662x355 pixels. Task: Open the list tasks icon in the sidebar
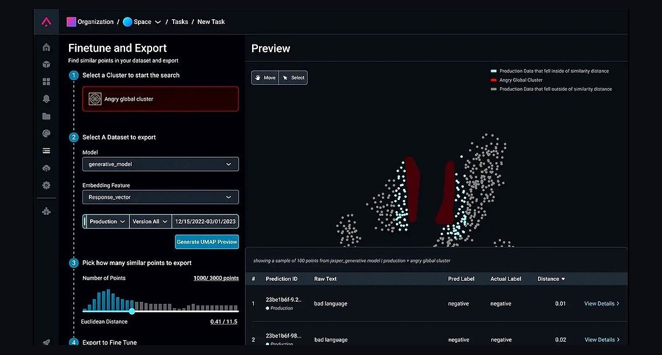[46, 151]
